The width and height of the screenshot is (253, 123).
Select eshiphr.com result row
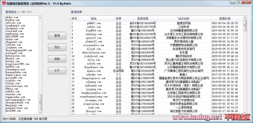click(156, 74)
